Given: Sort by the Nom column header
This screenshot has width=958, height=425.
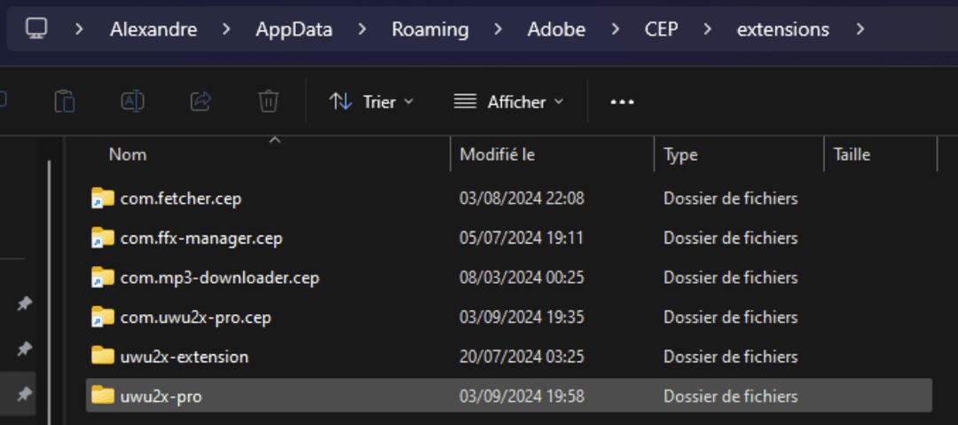Looking at the screenshot, I should point(128,154).
